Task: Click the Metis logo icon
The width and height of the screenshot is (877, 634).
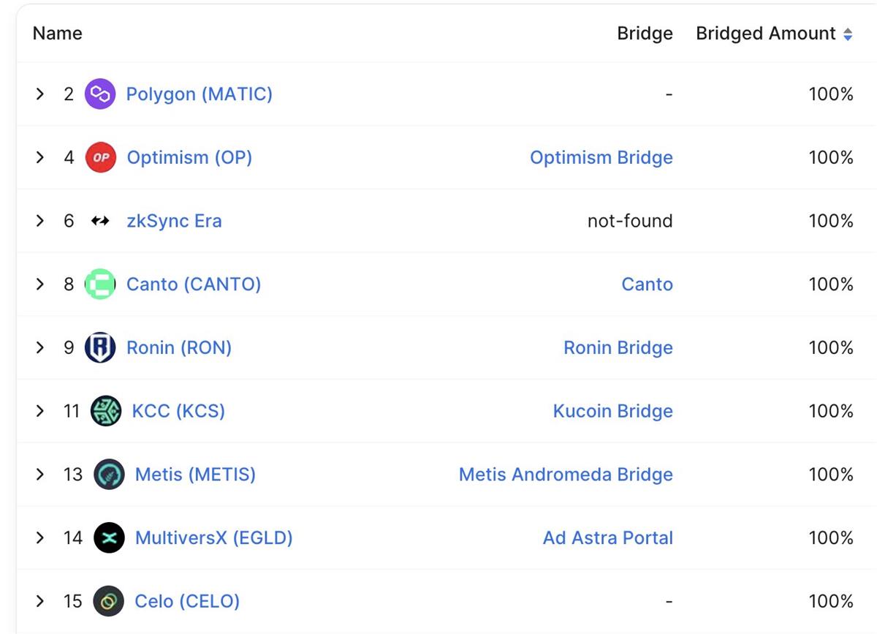Action: [109, 475]
